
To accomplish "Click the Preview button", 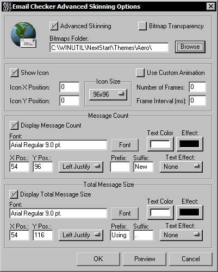I will 145,259.
